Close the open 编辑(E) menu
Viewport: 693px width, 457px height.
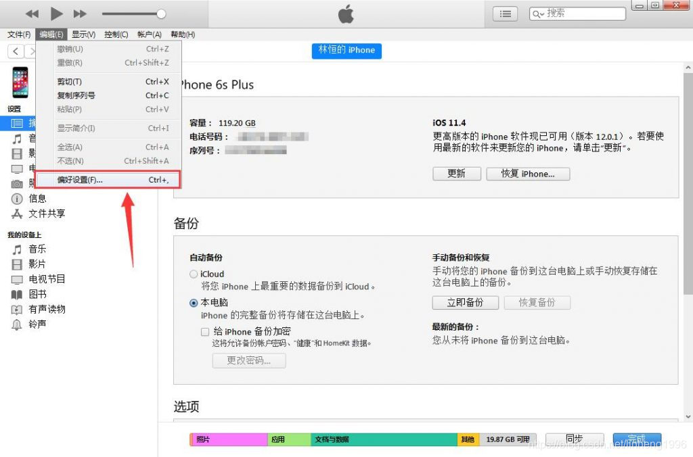click(x=51, y=34)
